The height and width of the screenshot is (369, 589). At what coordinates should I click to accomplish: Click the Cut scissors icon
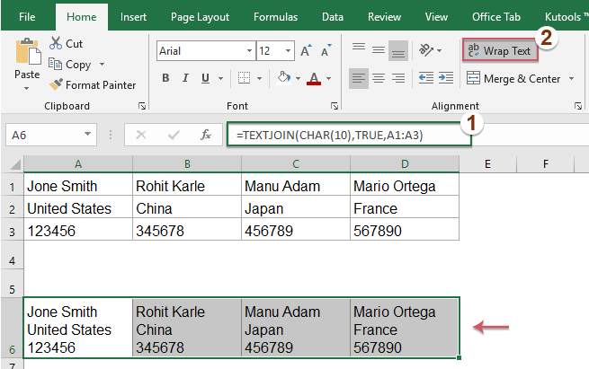click(56, 43)
